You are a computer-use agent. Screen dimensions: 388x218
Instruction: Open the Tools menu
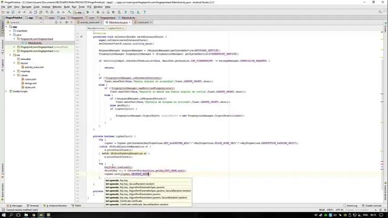81,7
